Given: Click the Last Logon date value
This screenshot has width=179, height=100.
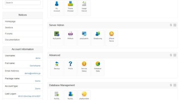Looking at the screenshot, I should point(29,96).
